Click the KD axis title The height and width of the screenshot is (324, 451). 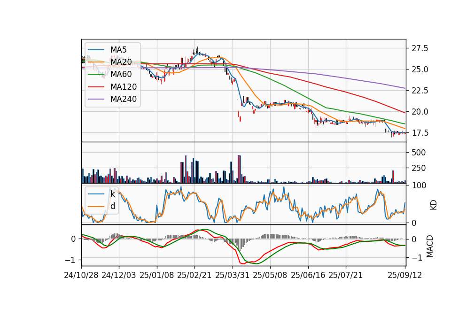click(x=434, y=205)
